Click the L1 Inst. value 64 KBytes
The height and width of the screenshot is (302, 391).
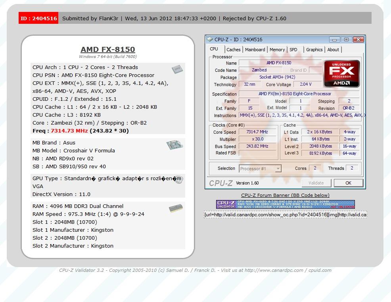(x=320, y=139)
